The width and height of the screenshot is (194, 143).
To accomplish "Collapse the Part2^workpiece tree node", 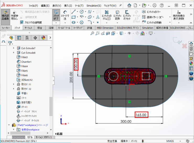I will (x=9, y=125).
